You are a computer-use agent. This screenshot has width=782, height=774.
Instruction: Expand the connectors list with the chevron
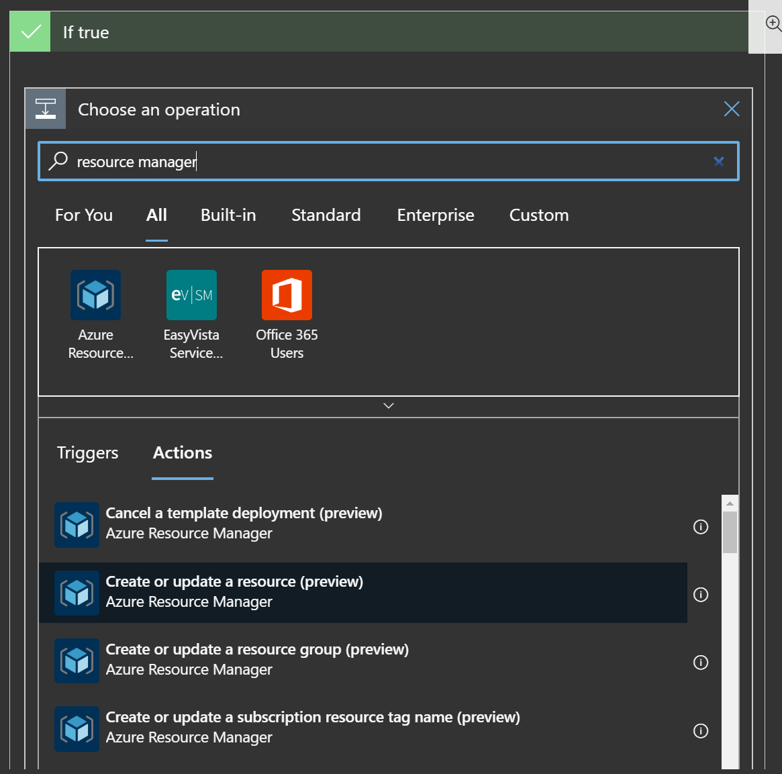[388, 406]
